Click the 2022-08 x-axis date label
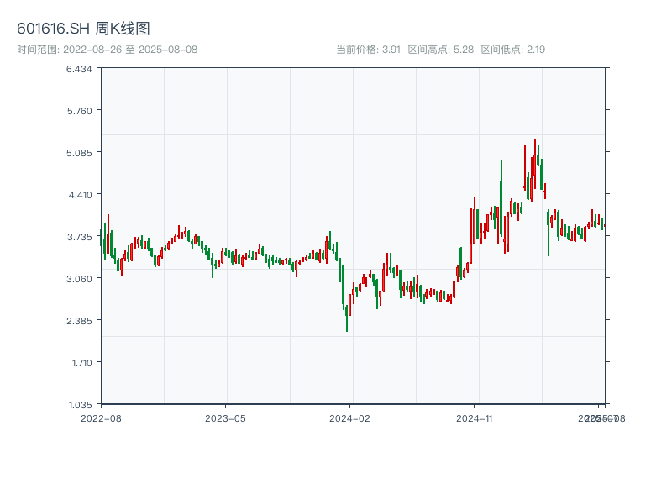Image resolution: width=672 pixels, height=504 pixels. (101, 417)
